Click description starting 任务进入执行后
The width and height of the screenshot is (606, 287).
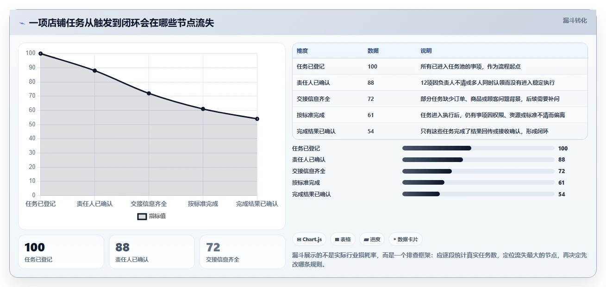point(493,115)
